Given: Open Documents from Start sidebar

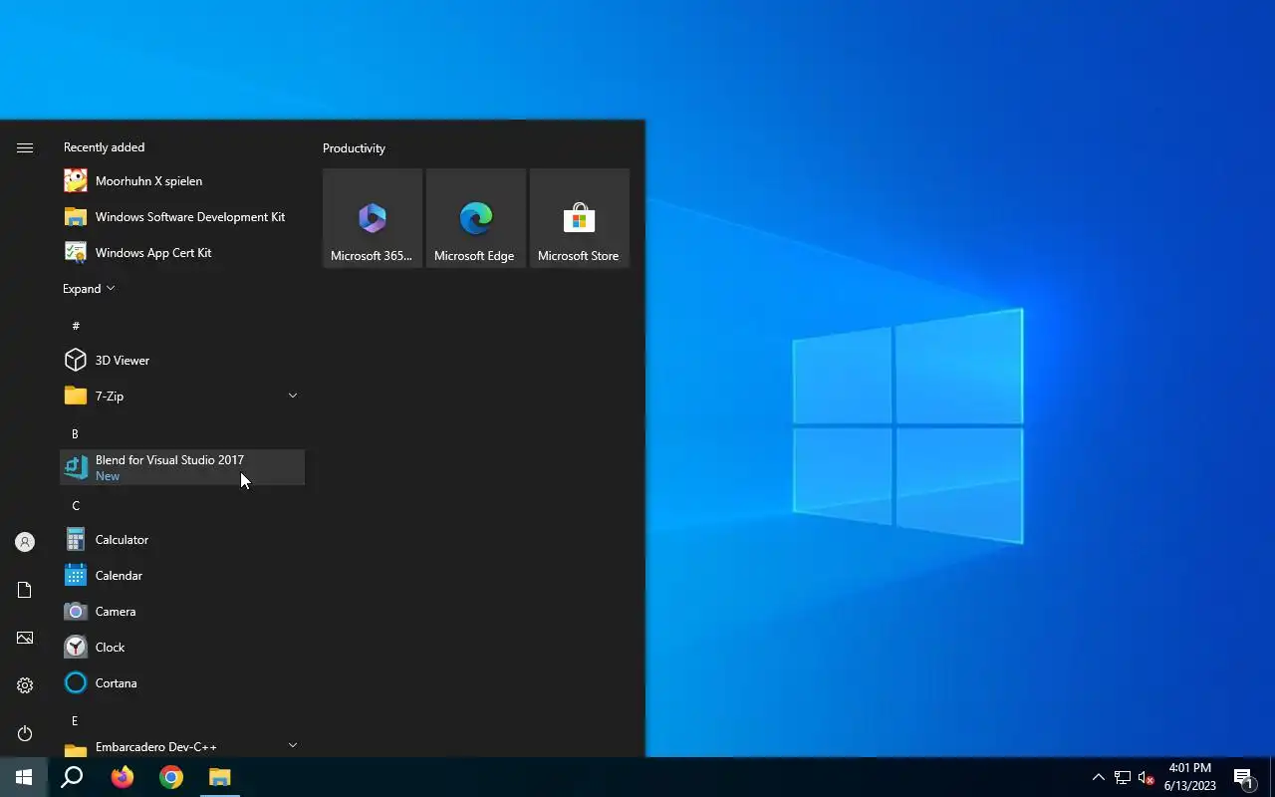Looking at the screenshot, I should 25,590.
